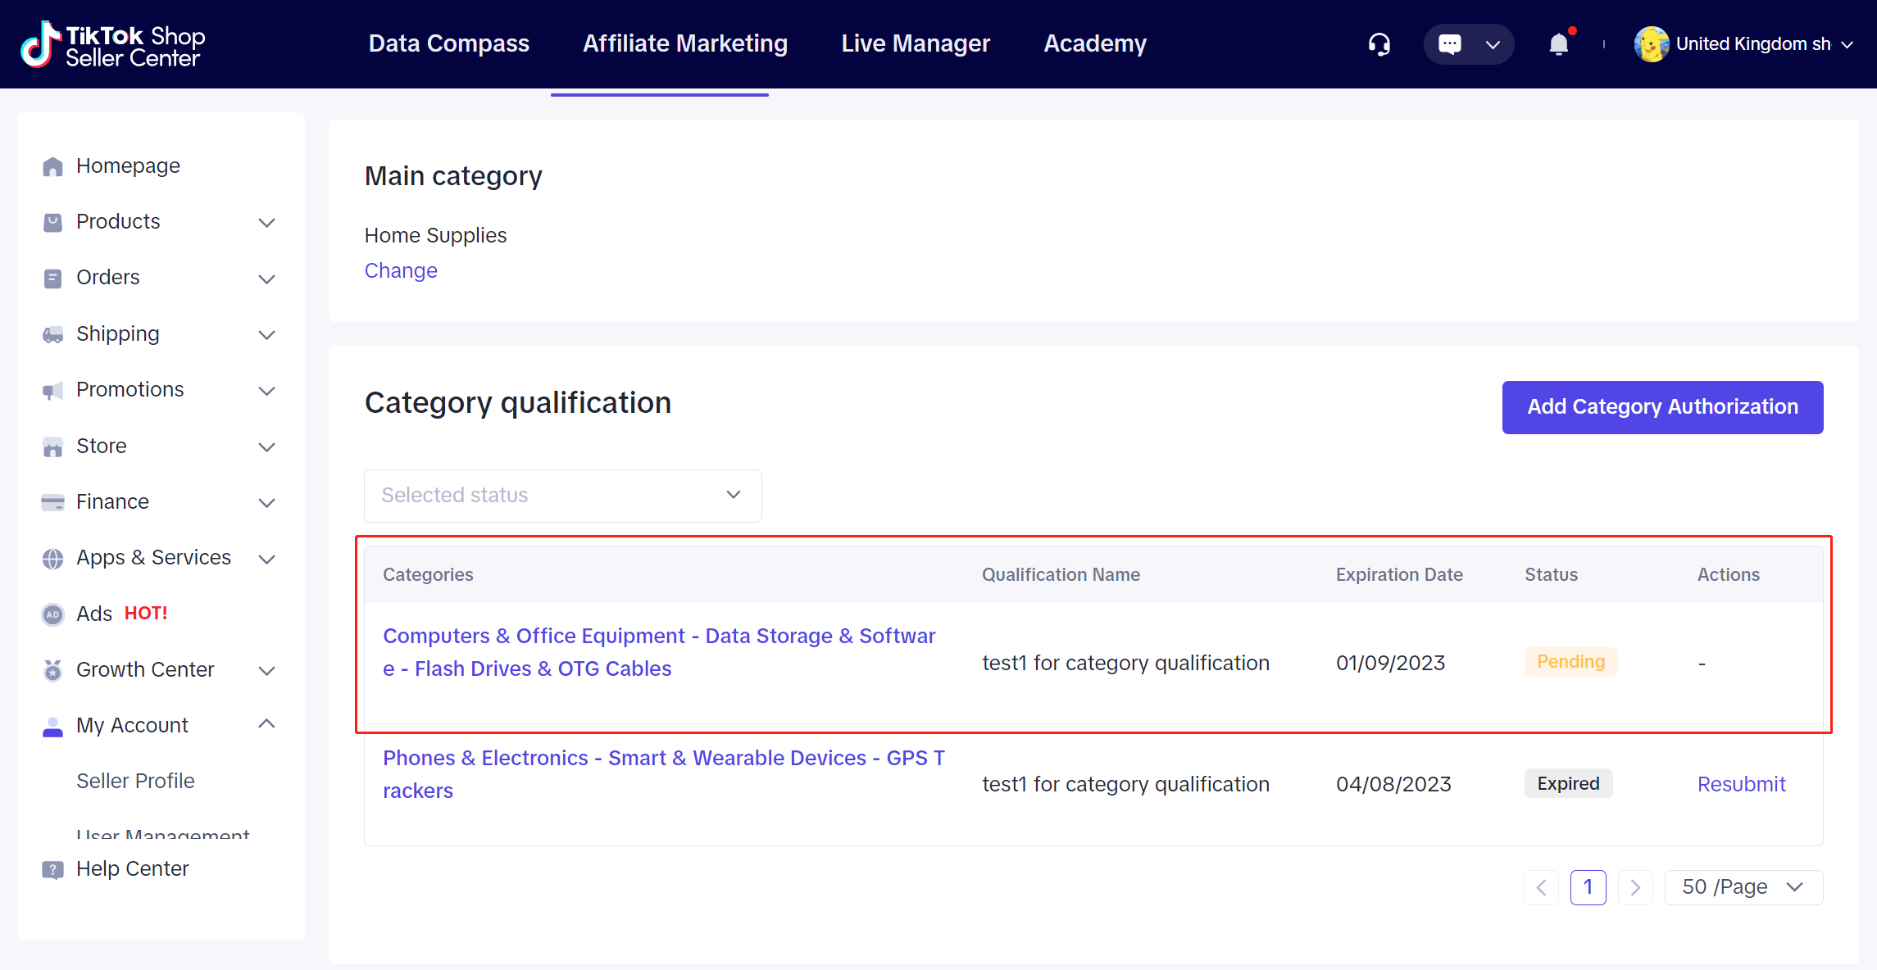Expand the chat options chevron
This screenshot has width=1877, height=970.
pyautogui.click(x=1493, y=44)
